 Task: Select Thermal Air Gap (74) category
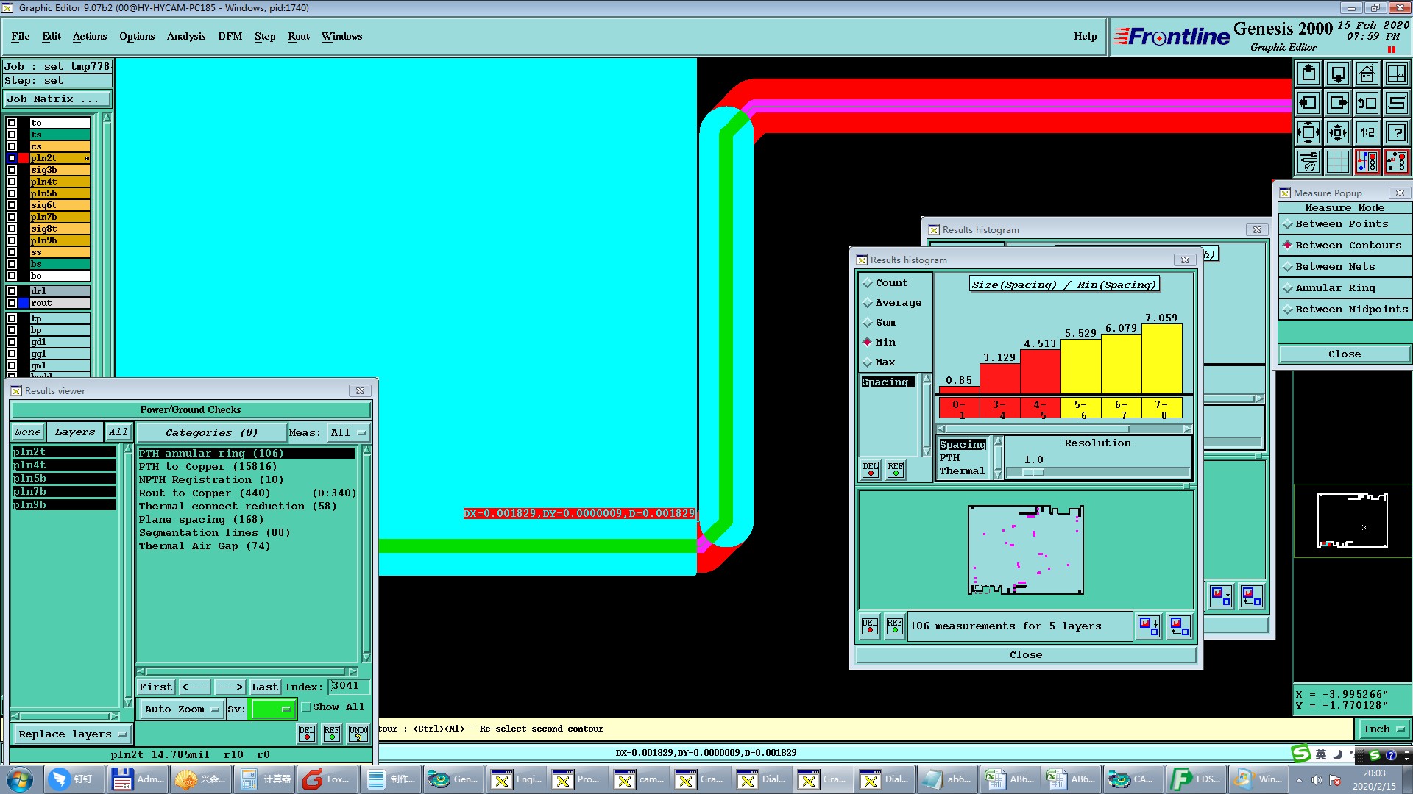coord(205,546)
